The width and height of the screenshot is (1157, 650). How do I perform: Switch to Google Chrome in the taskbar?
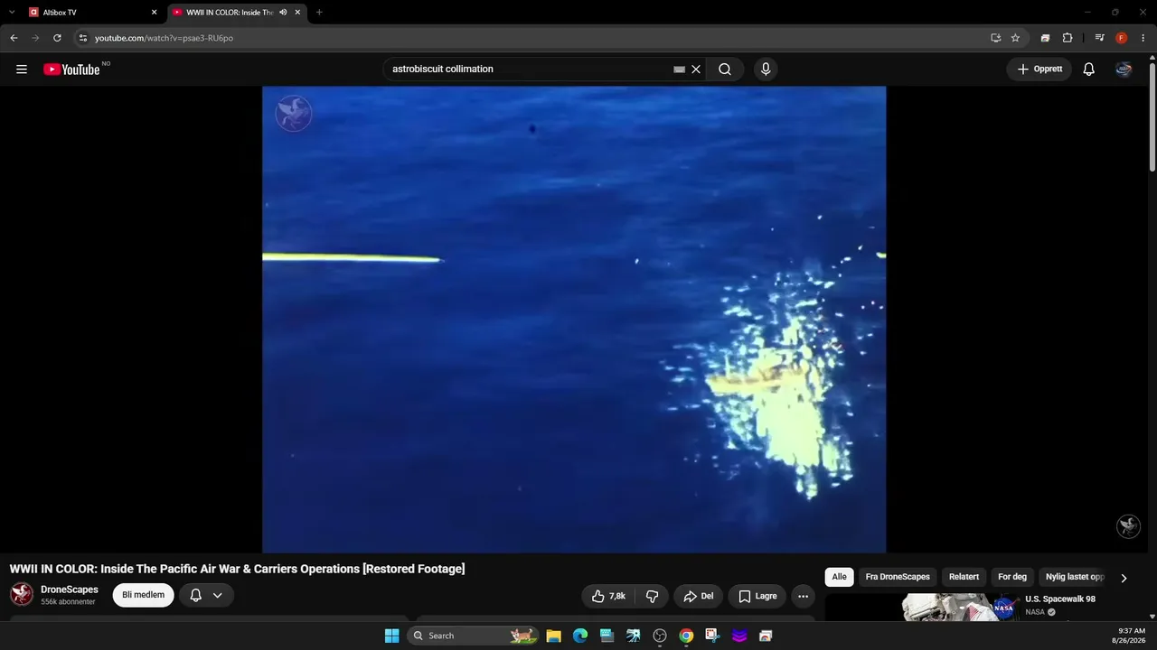pos(686,636)
